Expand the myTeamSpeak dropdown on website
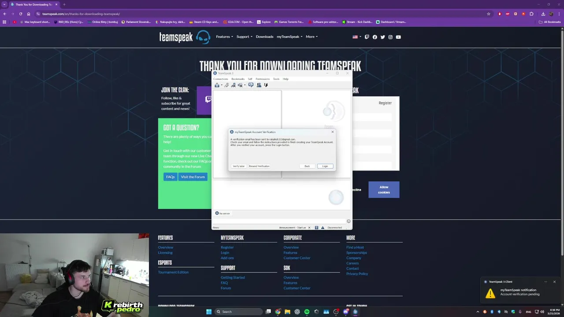Screen dimensions: 564x317 (x=289, y=37)
